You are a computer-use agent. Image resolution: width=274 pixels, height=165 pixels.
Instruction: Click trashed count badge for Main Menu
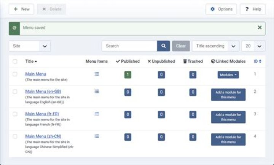click(193, 75)
